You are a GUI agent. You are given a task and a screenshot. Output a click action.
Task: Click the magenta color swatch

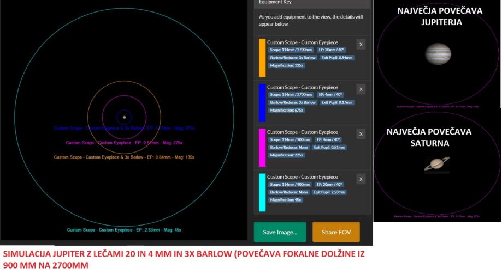(x=262, y=147)
